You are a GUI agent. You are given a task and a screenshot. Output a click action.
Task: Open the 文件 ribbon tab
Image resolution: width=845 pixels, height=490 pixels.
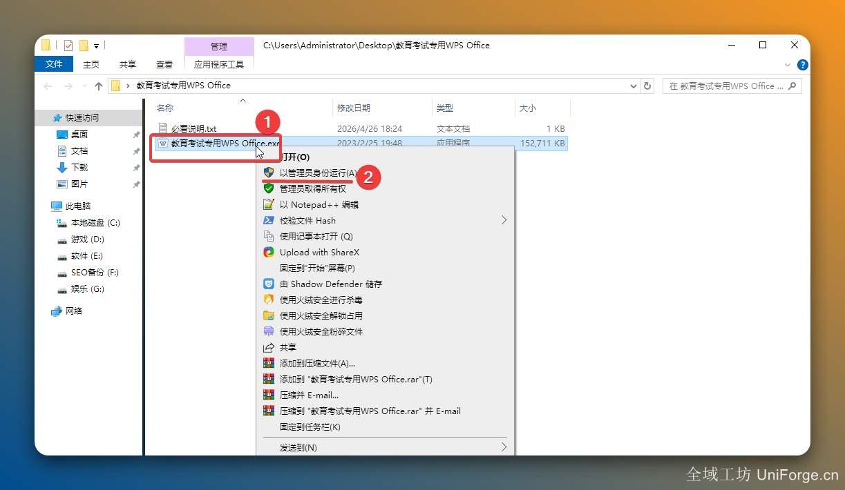tap(54, 64)
